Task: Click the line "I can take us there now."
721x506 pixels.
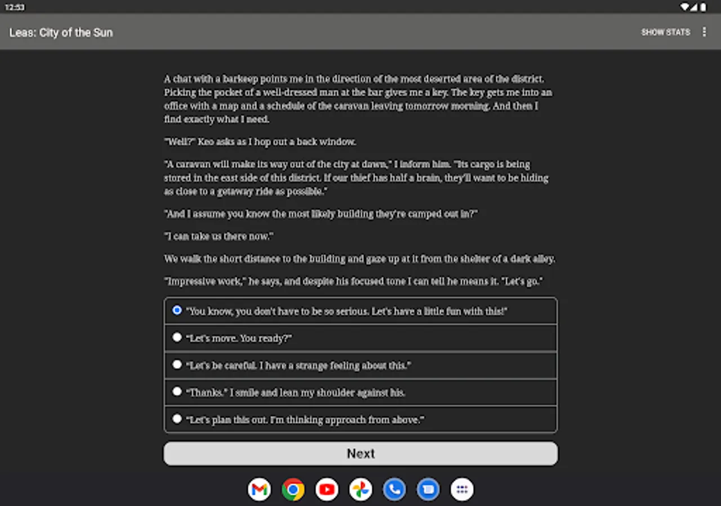Action: click(x=219, y=236)
